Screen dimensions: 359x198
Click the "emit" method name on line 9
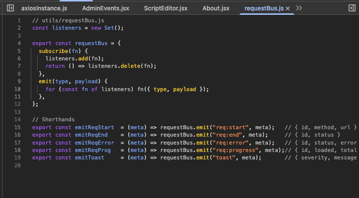click(46, 82)
